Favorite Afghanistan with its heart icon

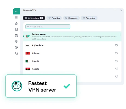point(116,45)
